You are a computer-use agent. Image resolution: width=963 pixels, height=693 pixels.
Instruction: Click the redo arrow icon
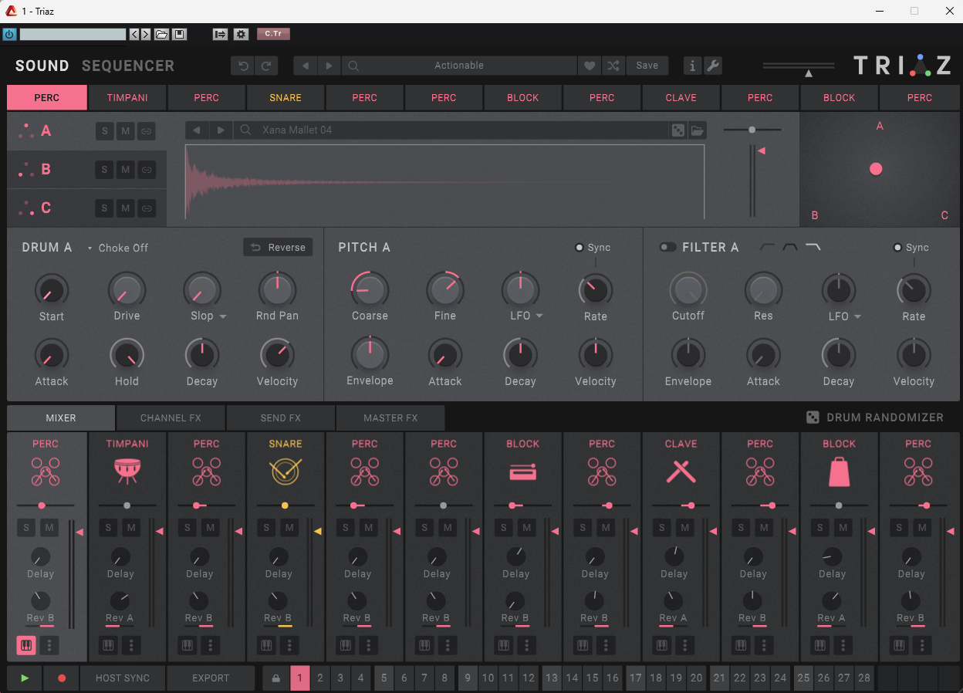pos(266,66)
